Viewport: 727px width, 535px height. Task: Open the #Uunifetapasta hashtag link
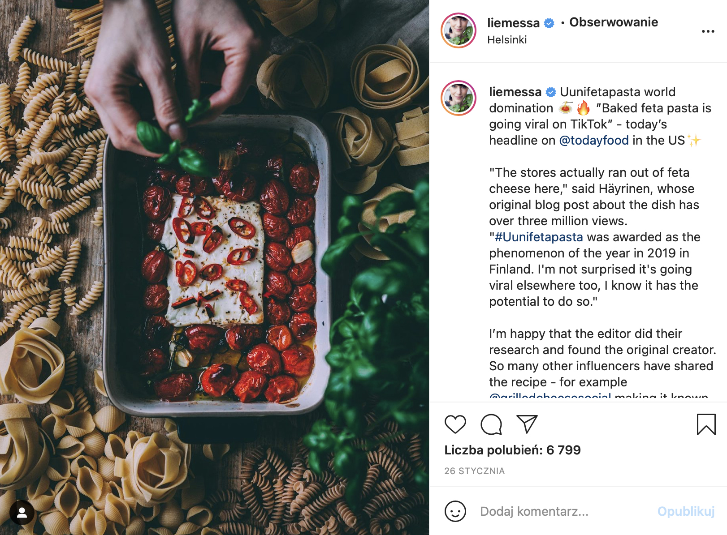pos(539,237)
